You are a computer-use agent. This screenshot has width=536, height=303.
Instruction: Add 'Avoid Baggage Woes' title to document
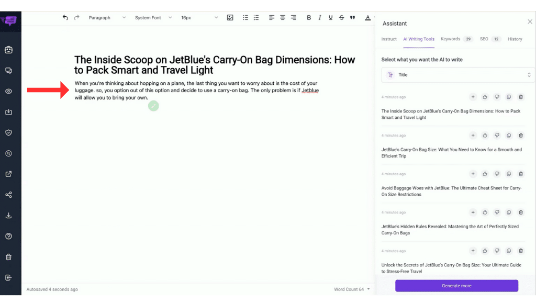tap(473, 174)
